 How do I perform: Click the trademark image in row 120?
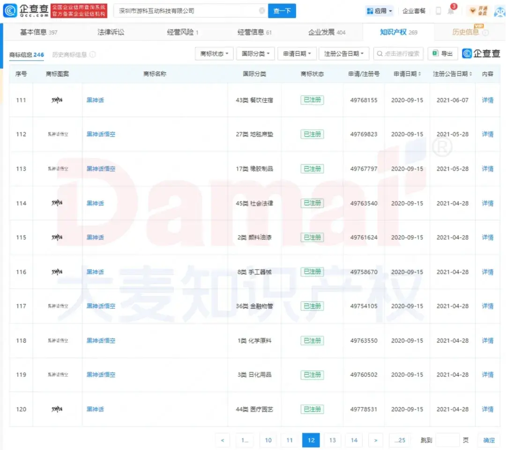pos(57,409)
